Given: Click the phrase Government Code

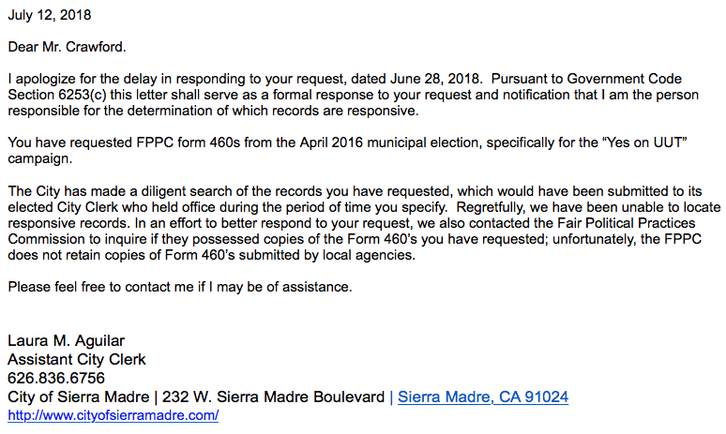Looking at the screenshot, I should (624, 79).
